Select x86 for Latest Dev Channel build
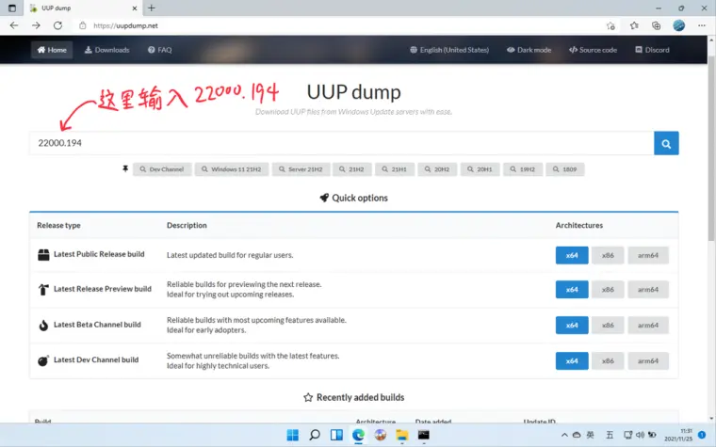 608,360
